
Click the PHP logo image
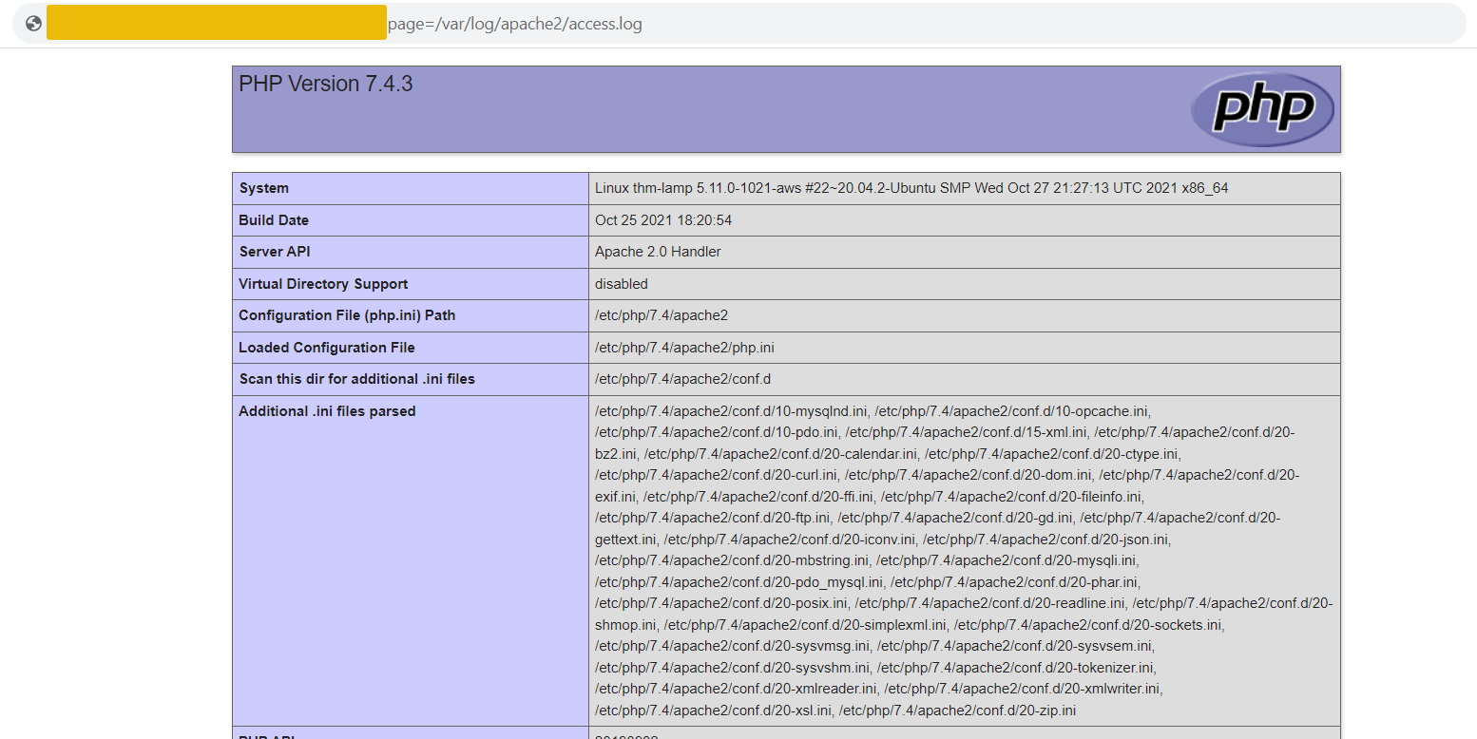click(1262, 109)
